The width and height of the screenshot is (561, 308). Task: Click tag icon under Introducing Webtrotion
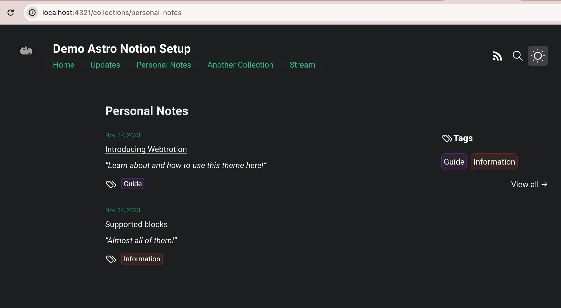(111, 184)
